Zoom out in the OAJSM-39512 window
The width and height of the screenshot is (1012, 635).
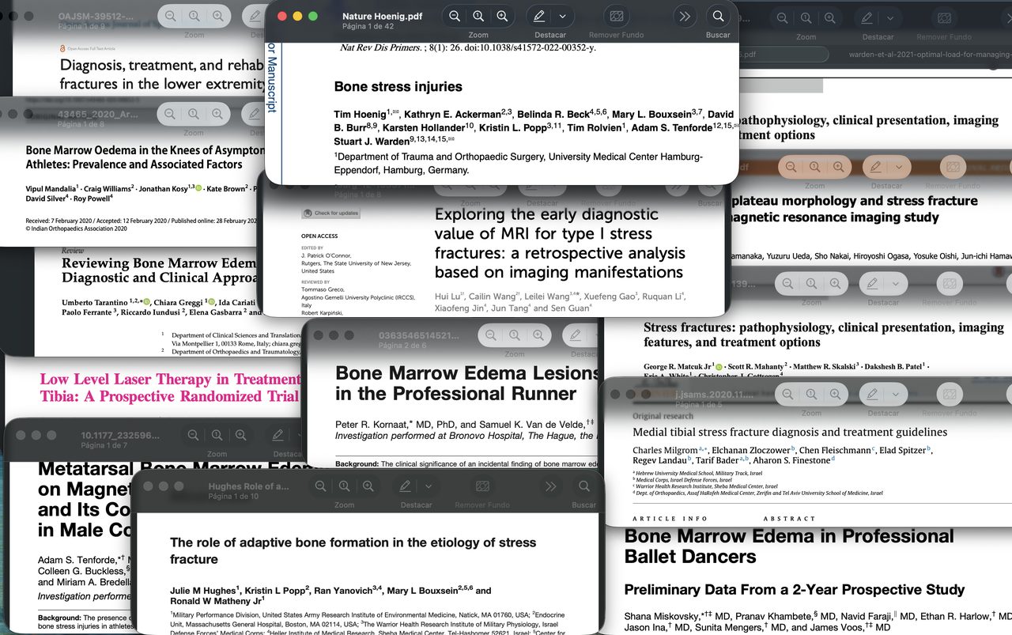[170, 16]
